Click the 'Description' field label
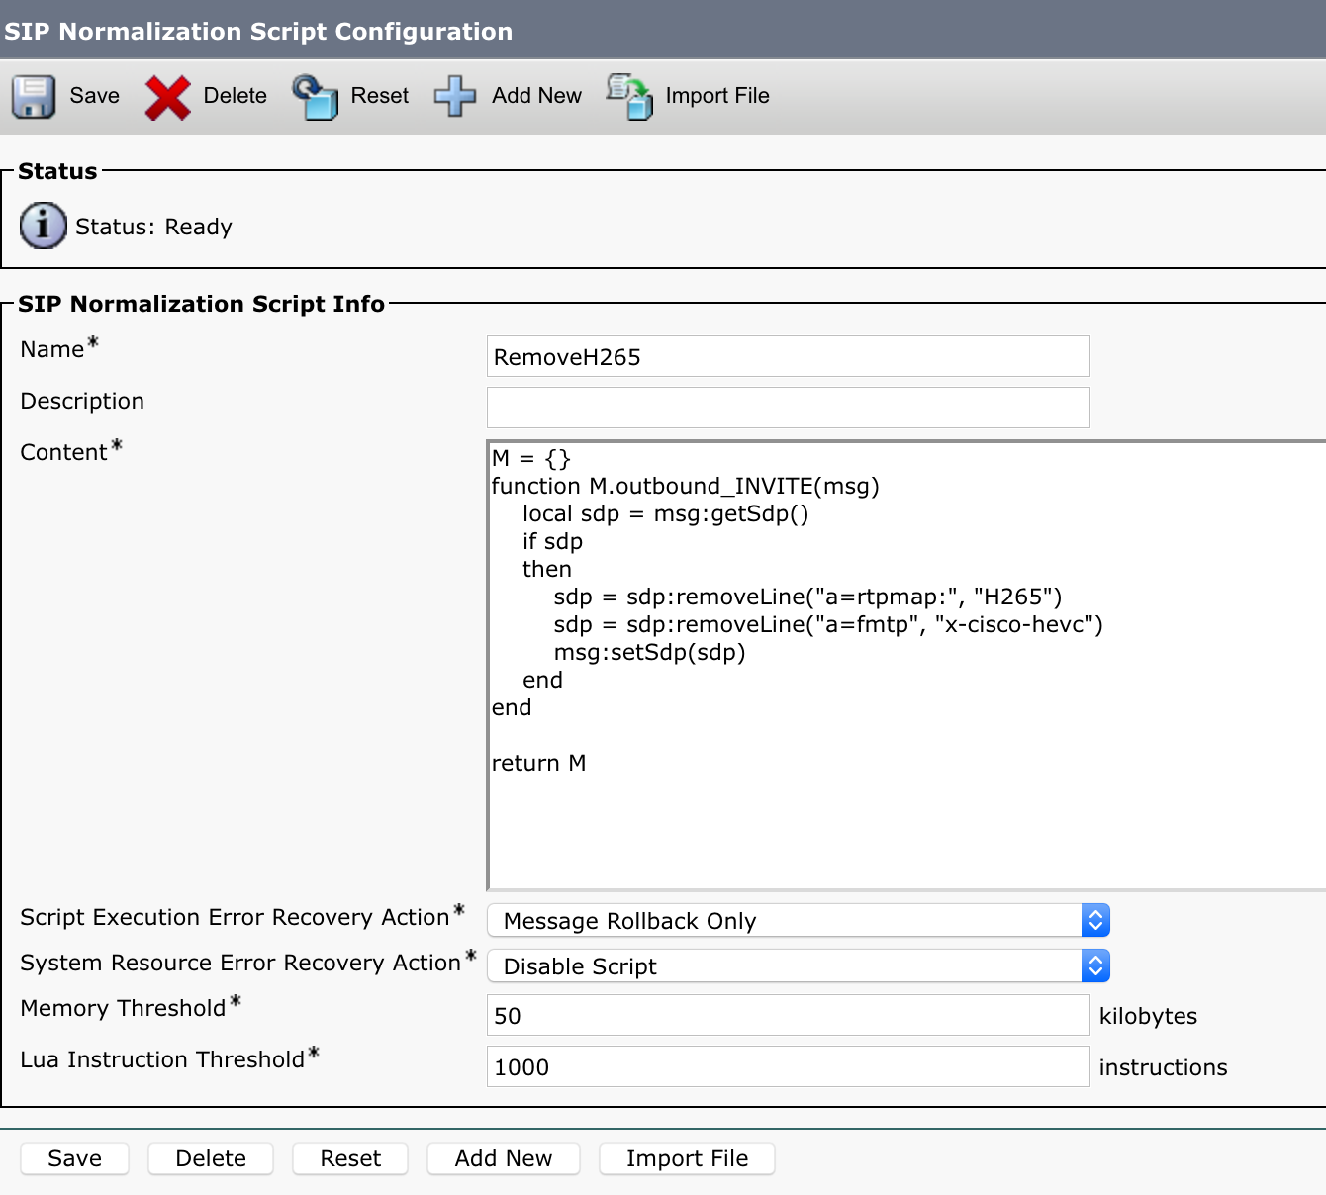The image size is (1326, 1195). point(82,401)
